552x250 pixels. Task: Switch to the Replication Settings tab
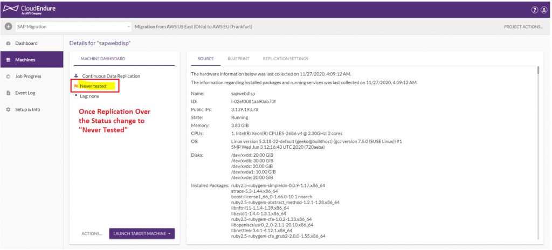[286, 59]
